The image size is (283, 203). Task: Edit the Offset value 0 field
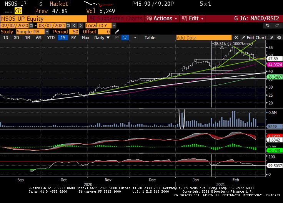pyautogui.click(x=104, y=32)
